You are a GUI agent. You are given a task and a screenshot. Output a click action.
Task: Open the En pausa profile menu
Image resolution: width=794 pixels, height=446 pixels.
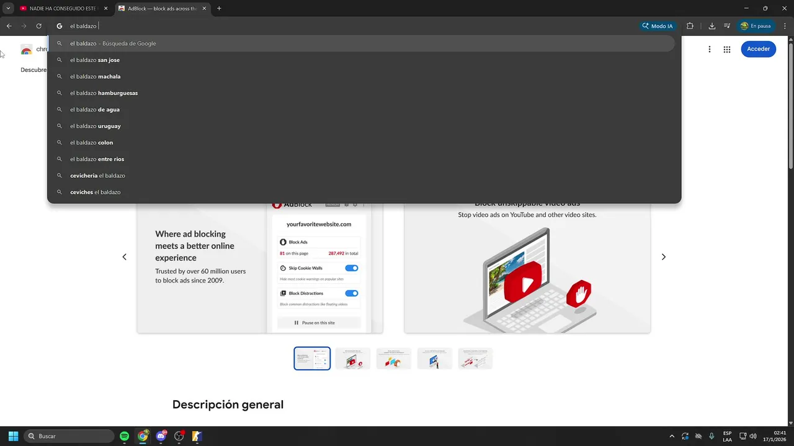756,26
